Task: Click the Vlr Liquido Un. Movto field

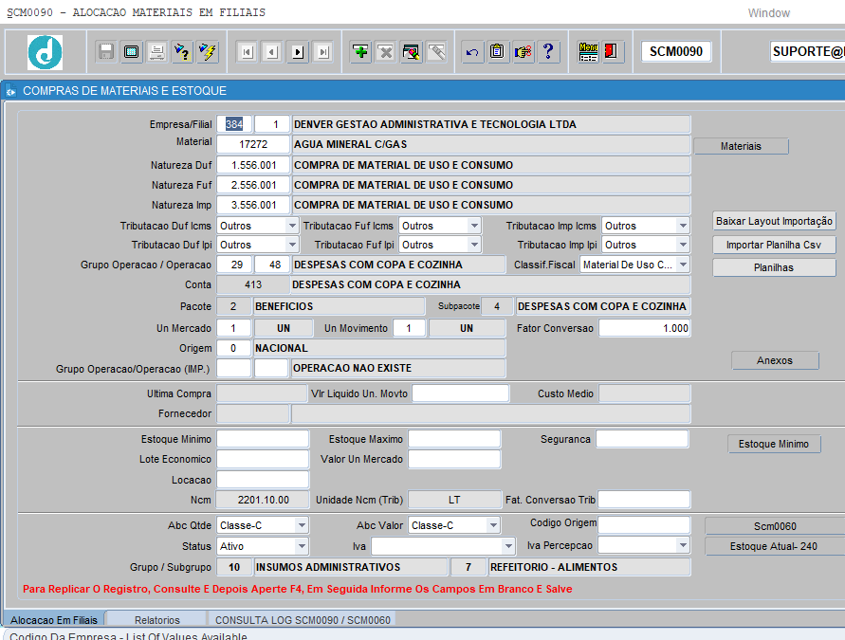Action: coord(460,393)
